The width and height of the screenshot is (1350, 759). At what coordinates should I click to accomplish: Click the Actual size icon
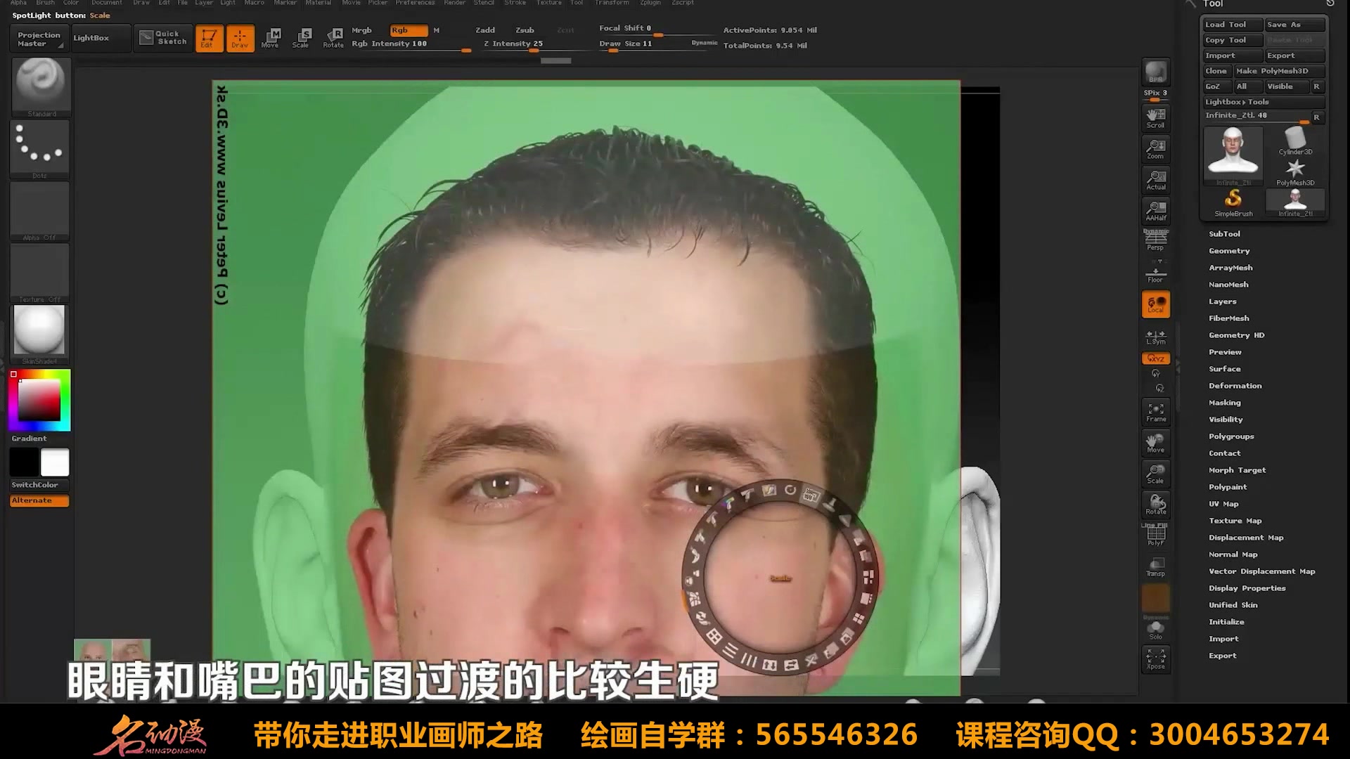1156,180
